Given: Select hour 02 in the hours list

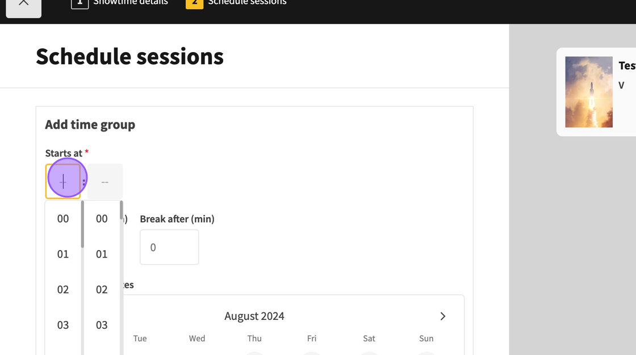Looking at the screenshot, I should (63, 290).
